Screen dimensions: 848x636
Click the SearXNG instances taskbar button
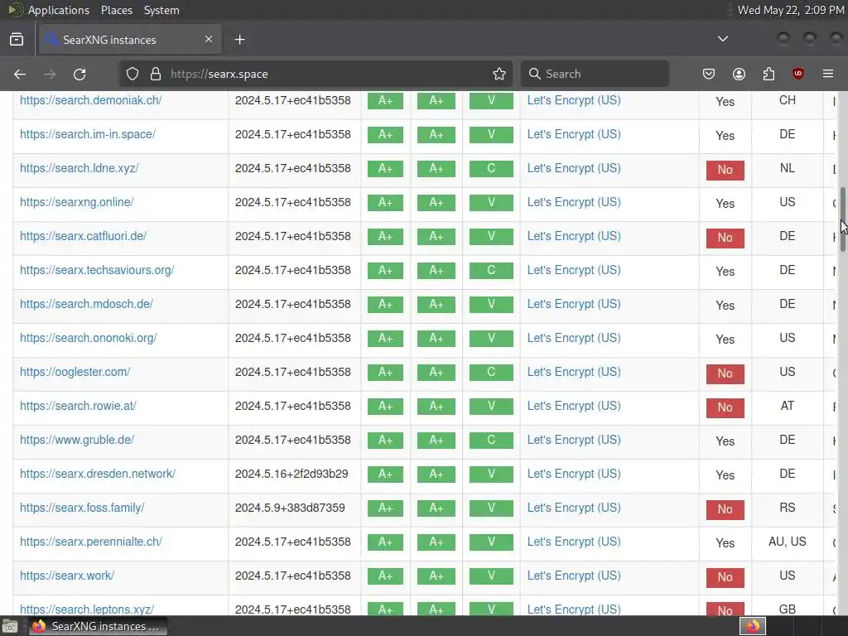[98, 626]
